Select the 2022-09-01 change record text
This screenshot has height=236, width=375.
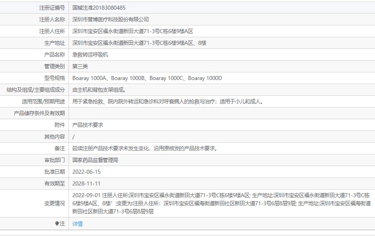pyautogui.click(x=221, y=203)
